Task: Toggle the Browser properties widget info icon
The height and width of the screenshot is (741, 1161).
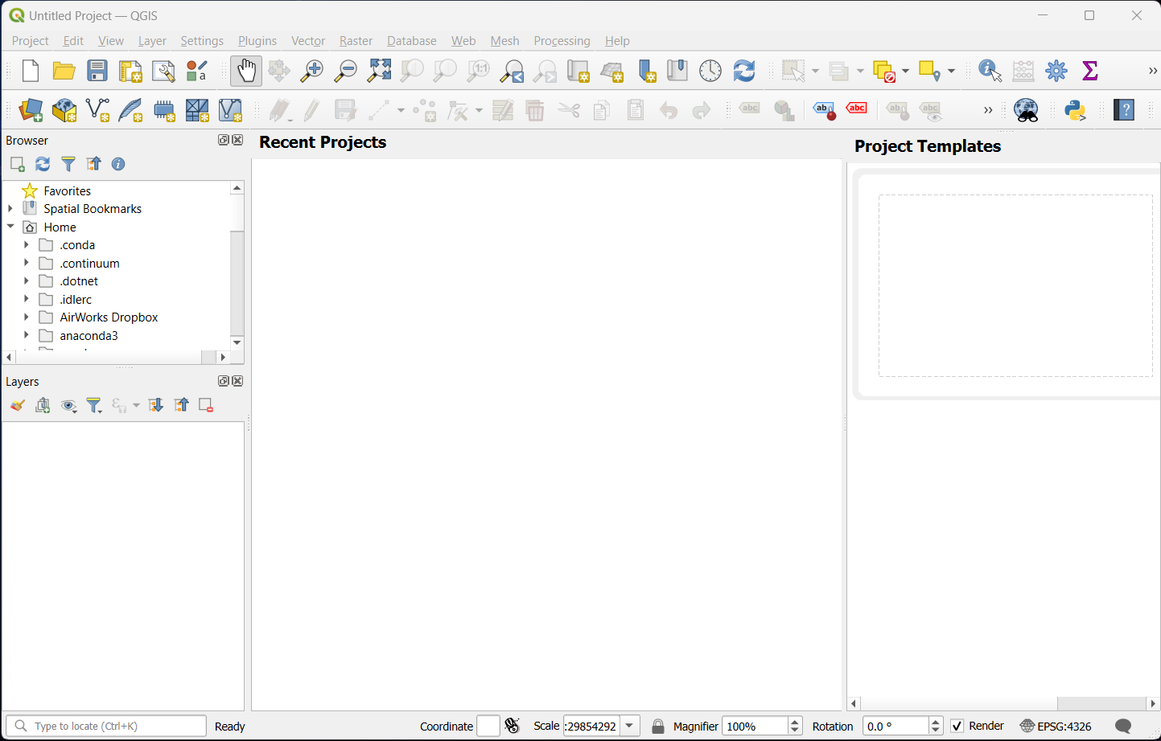Action: point(118,164)
